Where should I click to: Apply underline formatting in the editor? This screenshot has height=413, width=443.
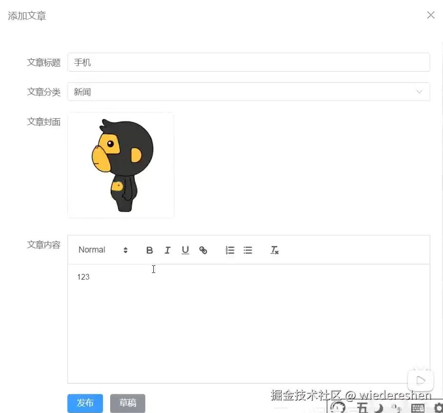coord(185,250)
